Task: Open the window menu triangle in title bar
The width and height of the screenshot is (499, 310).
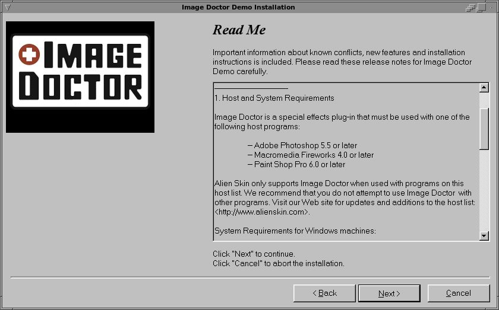Action: 8,7
